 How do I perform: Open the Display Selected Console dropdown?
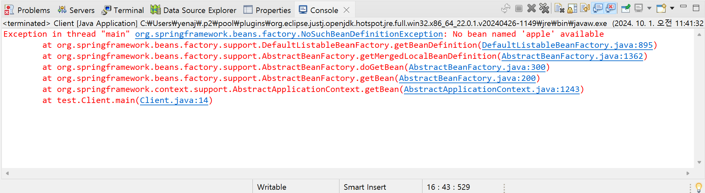point(648,9)
